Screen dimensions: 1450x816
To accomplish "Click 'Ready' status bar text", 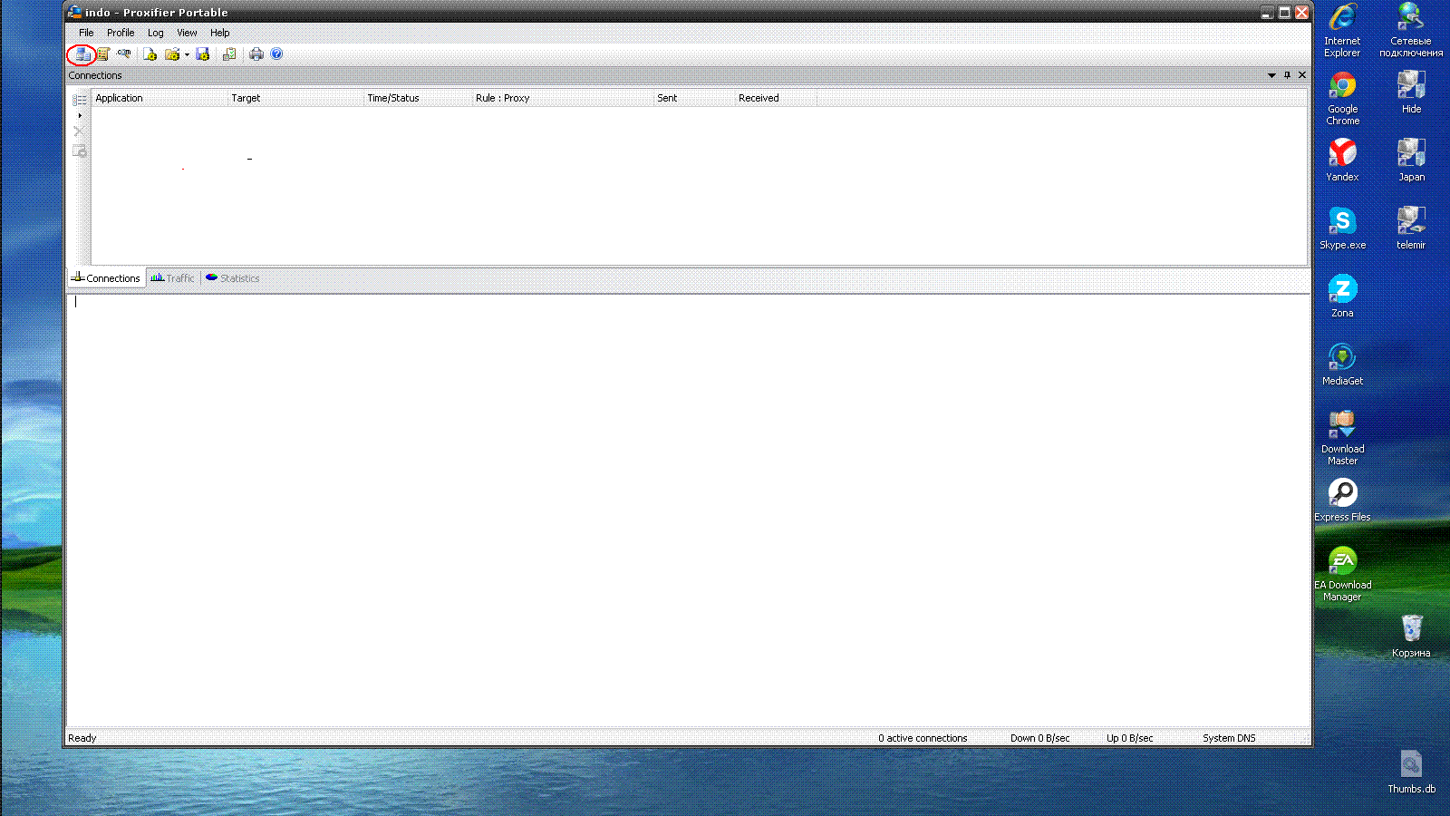I will click(x=82, y=738).
